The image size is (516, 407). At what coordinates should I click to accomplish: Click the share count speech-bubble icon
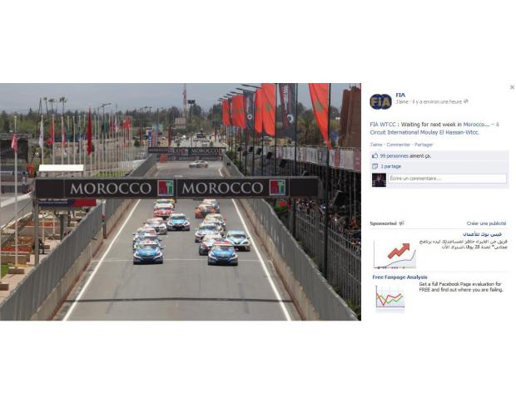coord(375,167)
